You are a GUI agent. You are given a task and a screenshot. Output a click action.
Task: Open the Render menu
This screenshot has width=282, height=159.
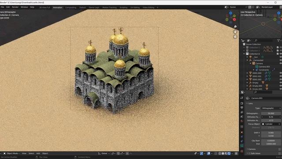tap(15, 7)
